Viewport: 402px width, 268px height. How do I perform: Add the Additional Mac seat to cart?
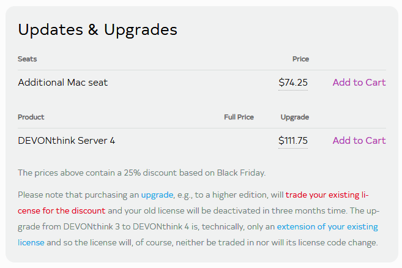coord(359,83)
